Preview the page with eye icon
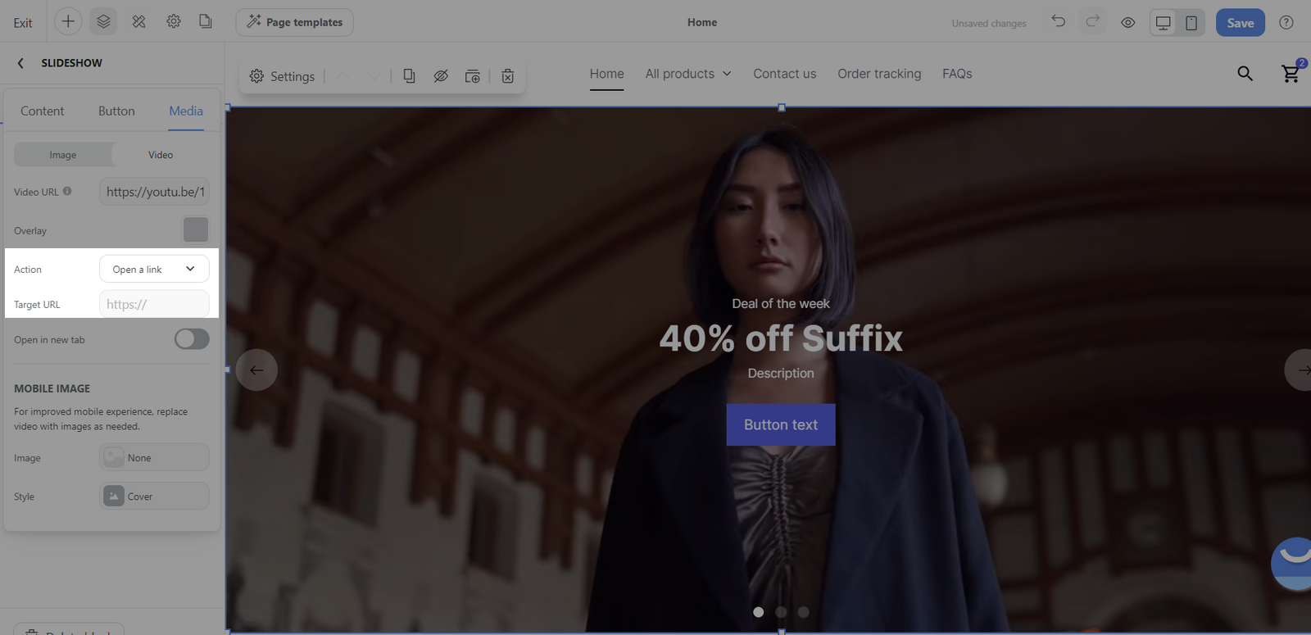This screenshot has height=635, width=1311. coord(1128,23)
